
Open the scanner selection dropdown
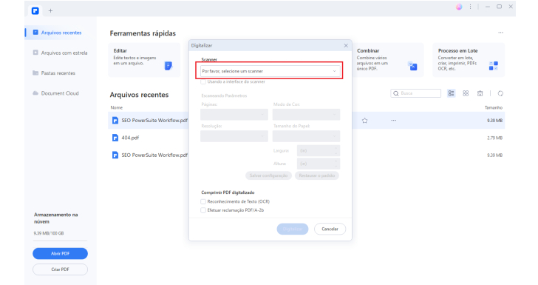270,71
